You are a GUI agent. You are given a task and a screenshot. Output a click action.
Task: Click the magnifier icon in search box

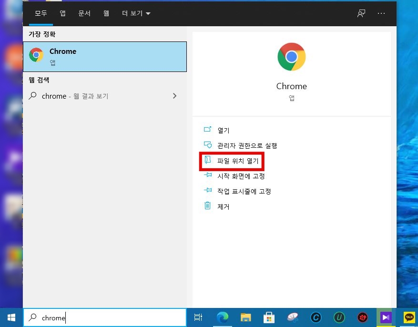(x=33, y=317)
